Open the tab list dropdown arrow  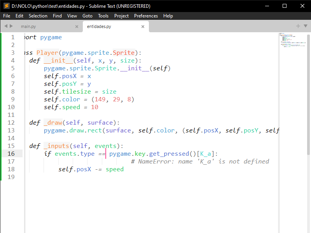tap(305, 26)
